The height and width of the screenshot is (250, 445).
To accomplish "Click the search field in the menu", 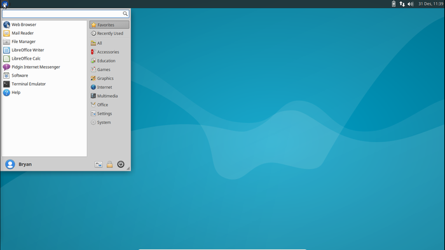I will (x=65, y=13).
